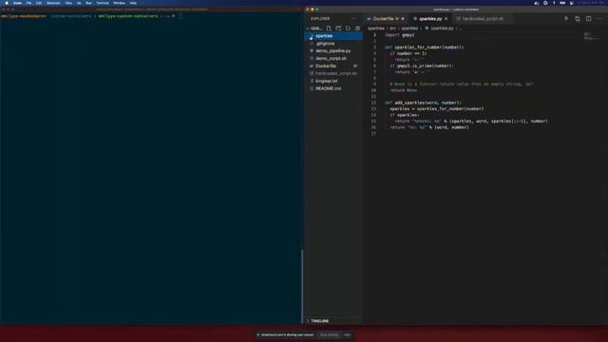Click the terminal prompt input area

click(x=180, y=16)
